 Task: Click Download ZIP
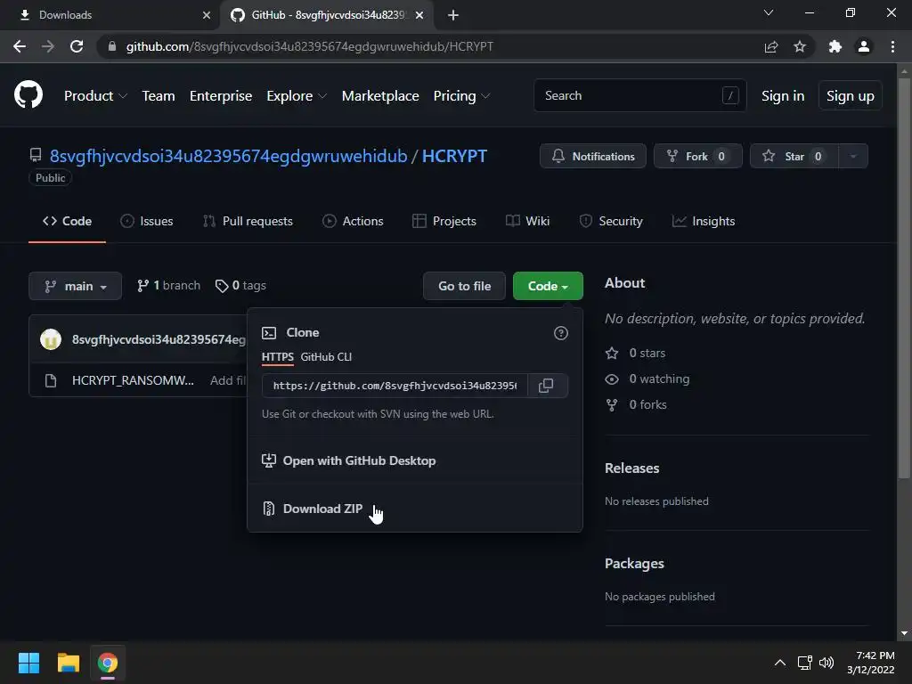click(322, 509)
